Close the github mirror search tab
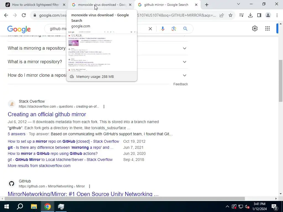Viewport: 283px width, 212px height. tap(196, 5)
